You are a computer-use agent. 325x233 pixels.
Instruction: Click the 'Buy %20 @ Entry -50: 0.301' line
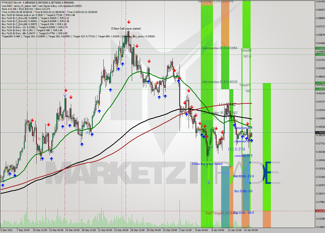point(31,30)
